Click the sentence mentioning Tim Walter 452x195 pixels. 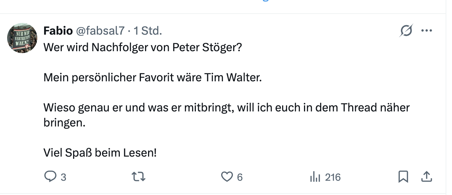152,78
